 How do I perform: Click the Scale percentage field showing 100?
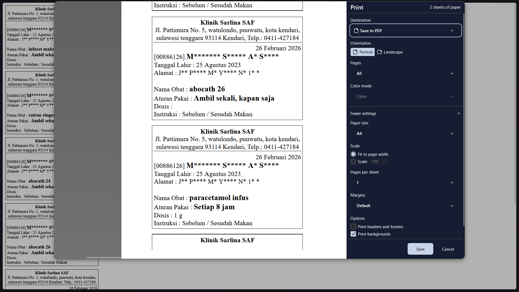(x=378, y=161)
